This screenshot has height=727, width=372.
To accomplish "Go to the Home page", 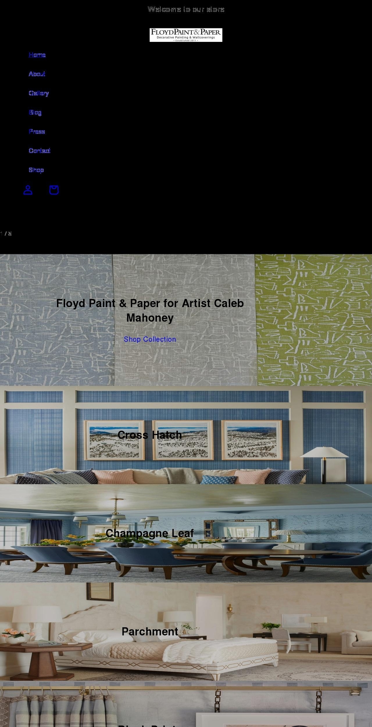I will (x=37, y=55).
